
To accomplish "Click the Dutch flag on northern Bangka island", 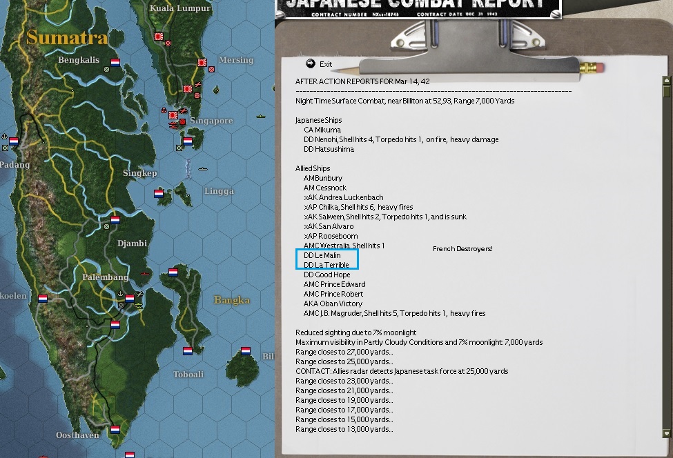I will point(173,272).
